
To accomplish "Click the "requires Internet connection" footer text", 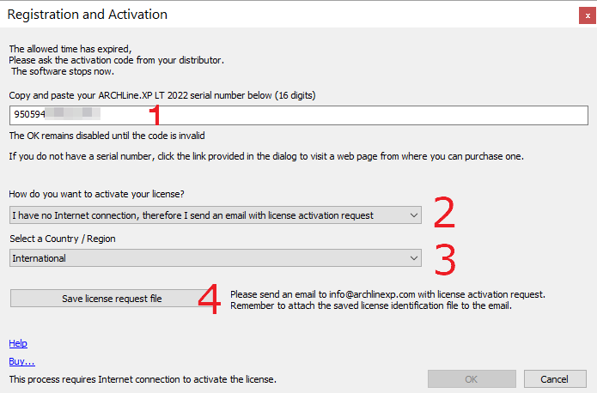I will (x=143, y=378).
